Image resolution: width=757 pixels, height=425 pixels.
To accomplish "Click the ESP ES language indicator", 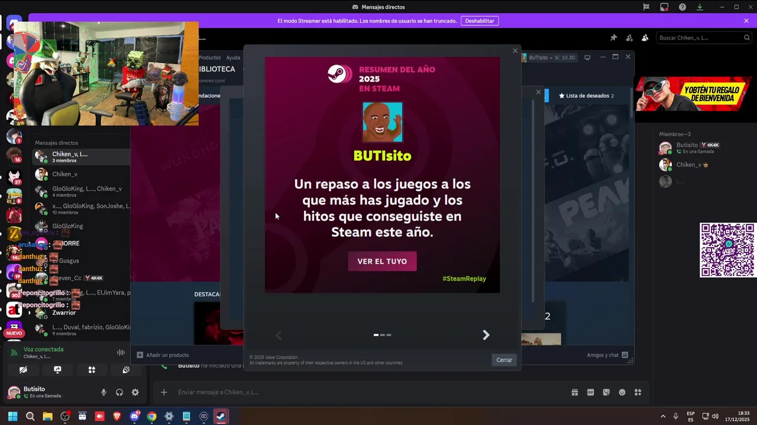I will [691, 416].
